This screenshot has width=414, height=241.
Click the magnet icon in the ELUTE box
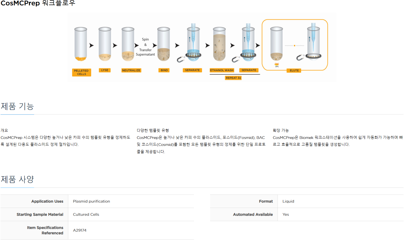(x=300, y=57)
